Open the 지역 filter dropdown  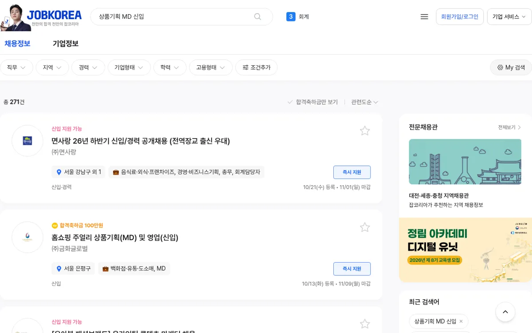52,67
